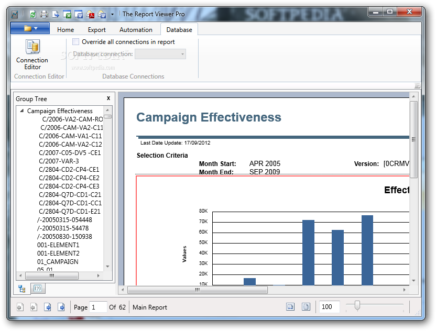Screen dimensions: 436x331
Task: Select tree item C/2804-CD2-CP4-CE1
Action: click(69, 169)
